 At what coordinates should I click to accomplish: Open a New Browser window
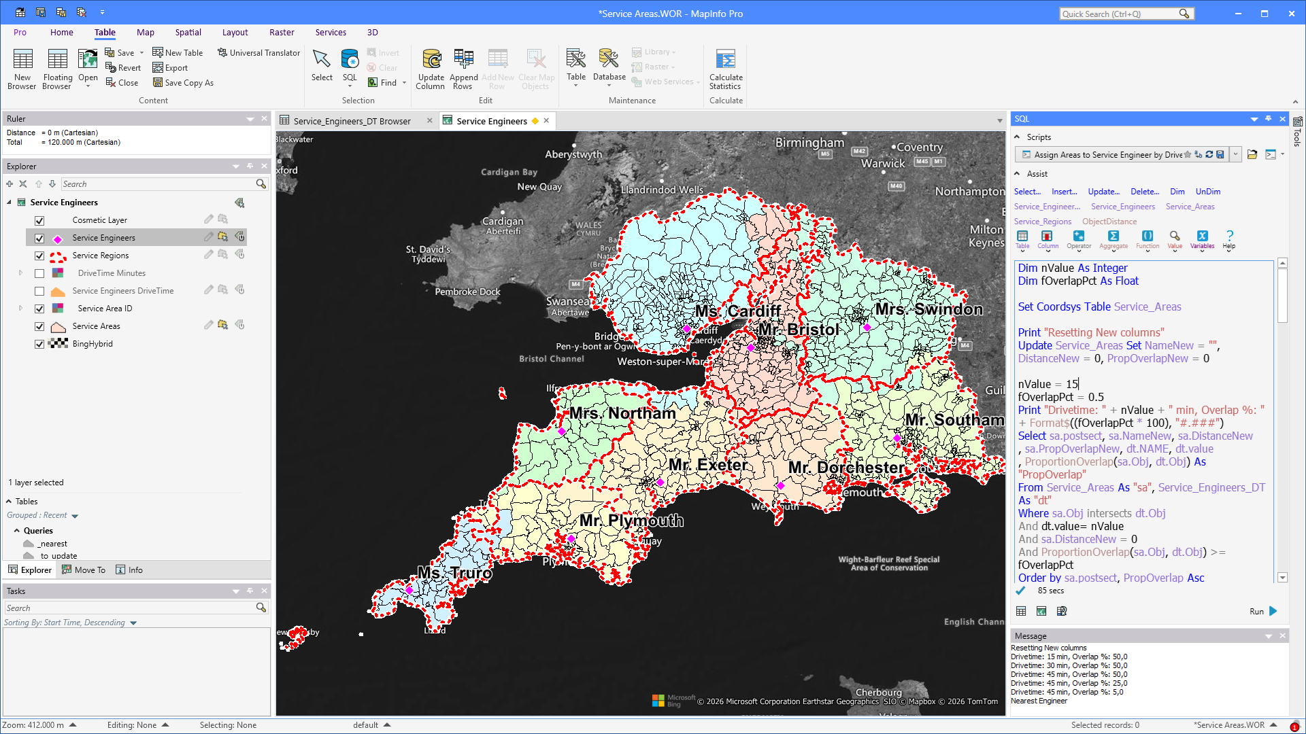coord(22,69)
